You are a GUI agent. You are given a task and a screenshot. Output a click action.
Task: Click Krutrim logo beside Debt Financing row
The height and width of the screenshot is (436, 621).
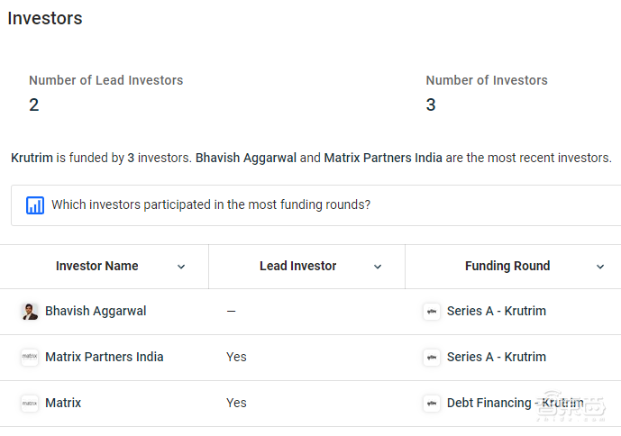(432, 404)
